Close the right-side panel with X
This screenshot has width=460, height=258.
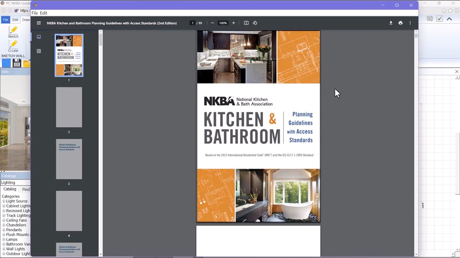457,72
